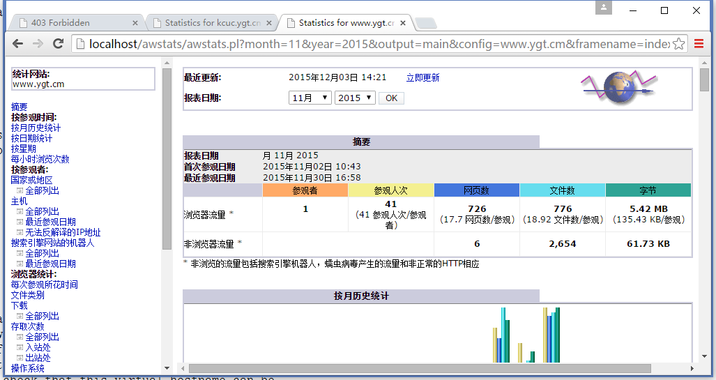Screen dimensions: 716x380
Task: Click the 立即更新 update link
Action: tap(422, 78)
